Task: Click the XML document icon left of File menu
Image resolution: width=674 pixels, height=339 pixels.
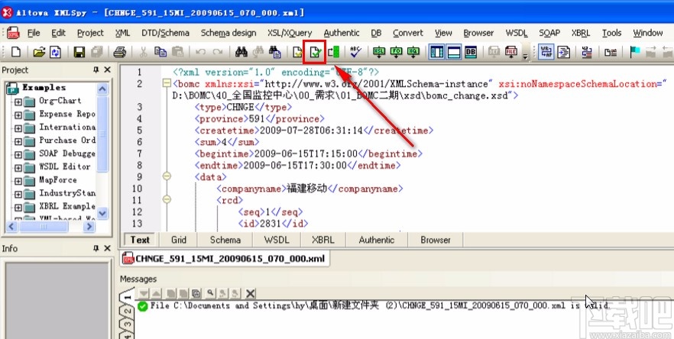Action: pyautogui.click(x=14, y=33)
